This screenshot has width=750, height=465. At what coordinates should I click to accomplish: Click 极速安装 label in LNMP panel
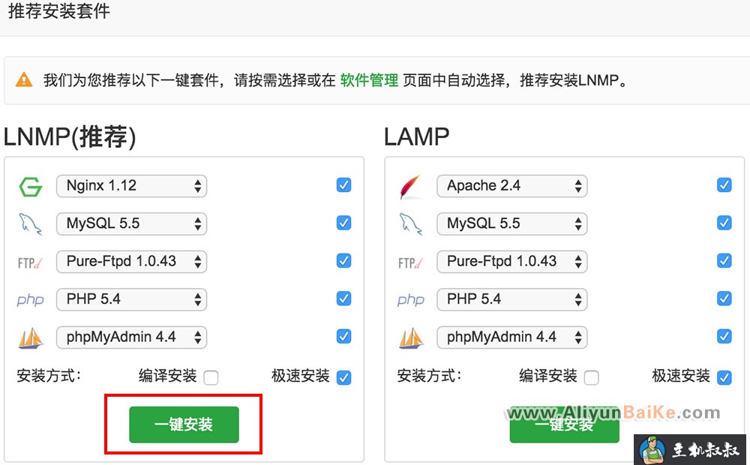tap(301, 376)
